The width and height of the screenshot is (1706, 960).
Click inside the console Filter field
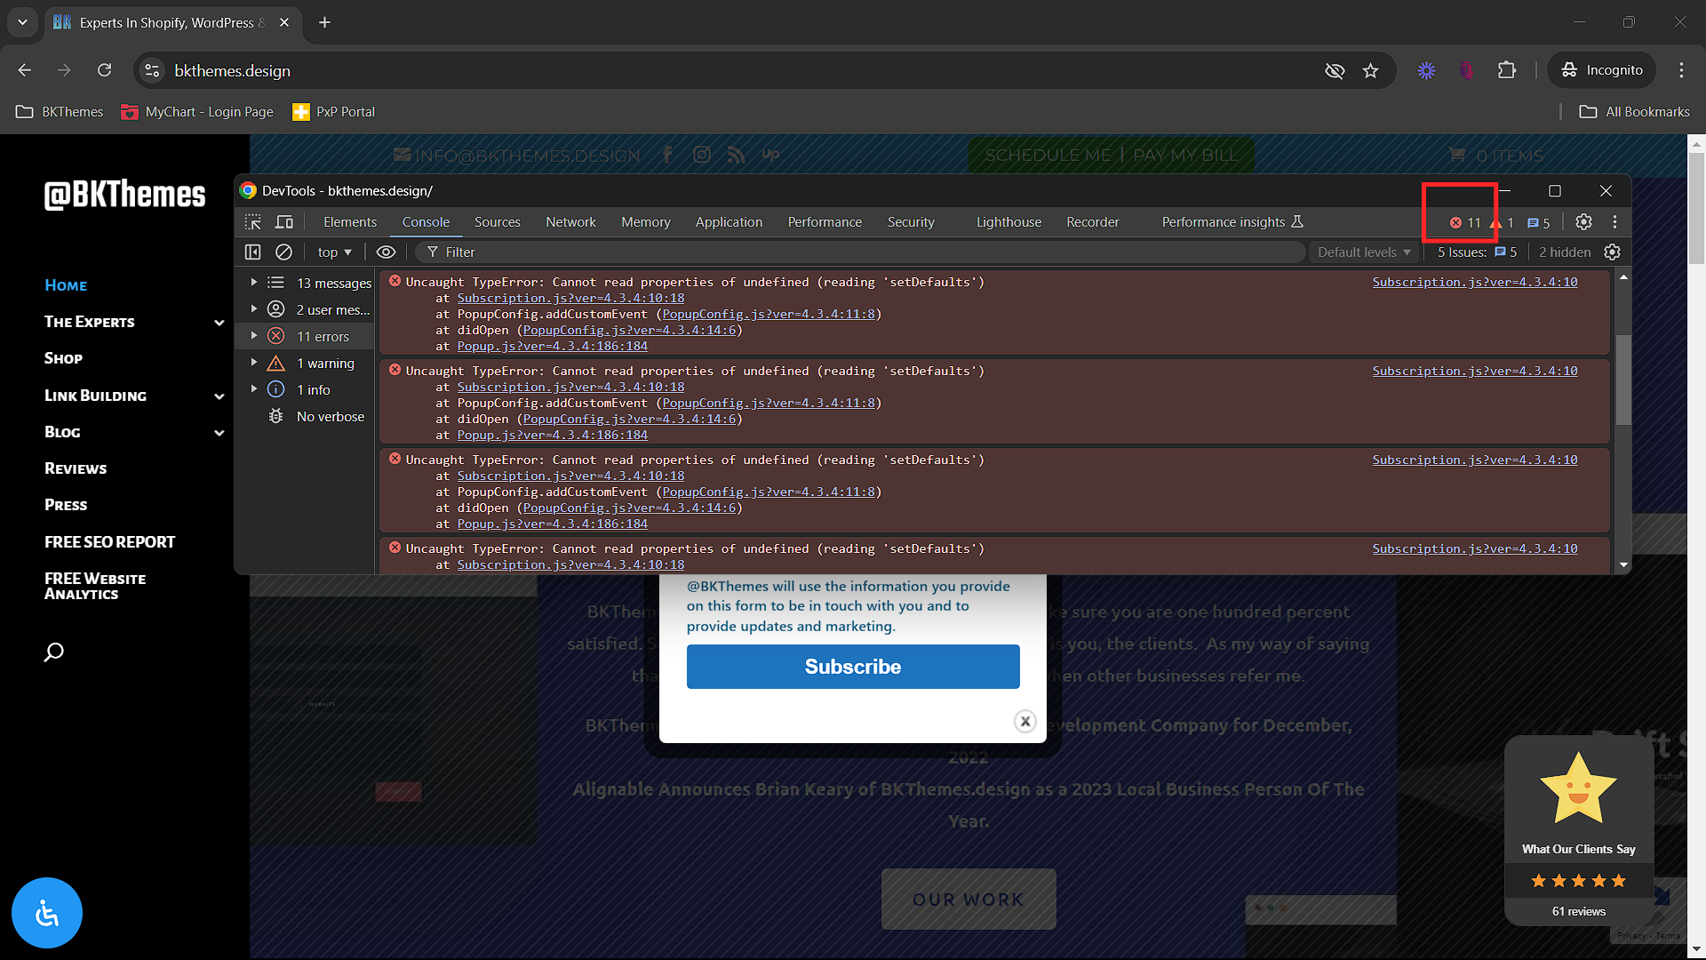[x=862, y=252]
